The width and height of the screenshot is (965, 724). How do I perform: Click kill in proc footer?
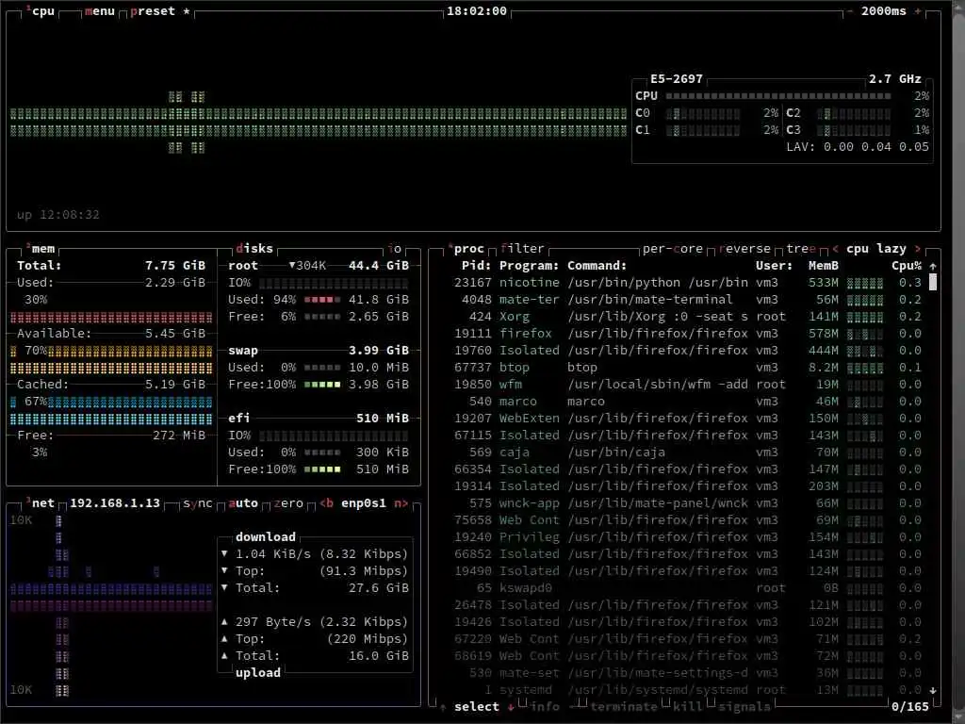(687, 707)
